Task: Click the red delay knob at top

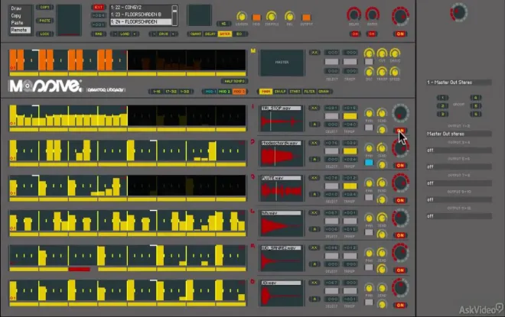Action: [353, 15]
